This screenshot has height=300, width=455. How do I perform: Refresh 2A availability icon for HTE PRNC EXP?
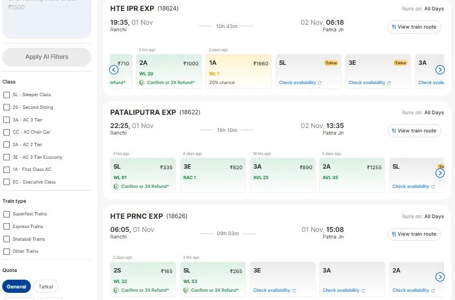click(433, 291)
